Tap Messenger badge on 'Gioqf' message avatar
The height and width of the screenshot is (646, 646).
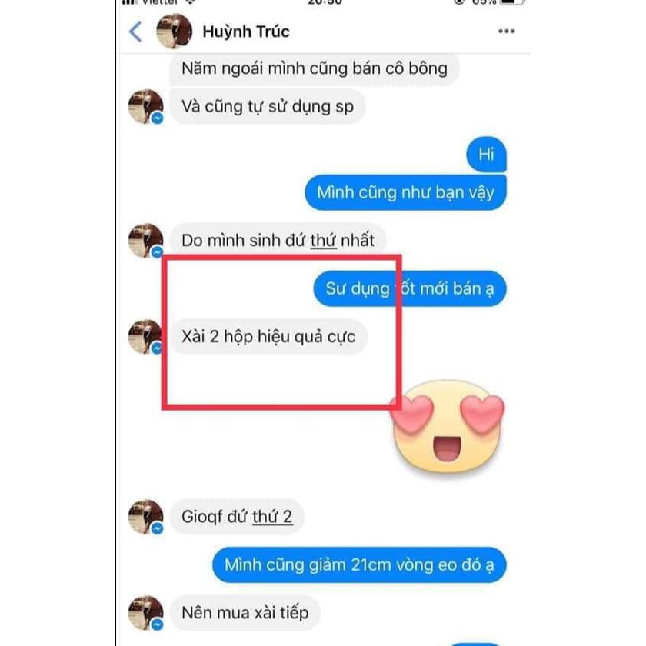tap(157, 528)
